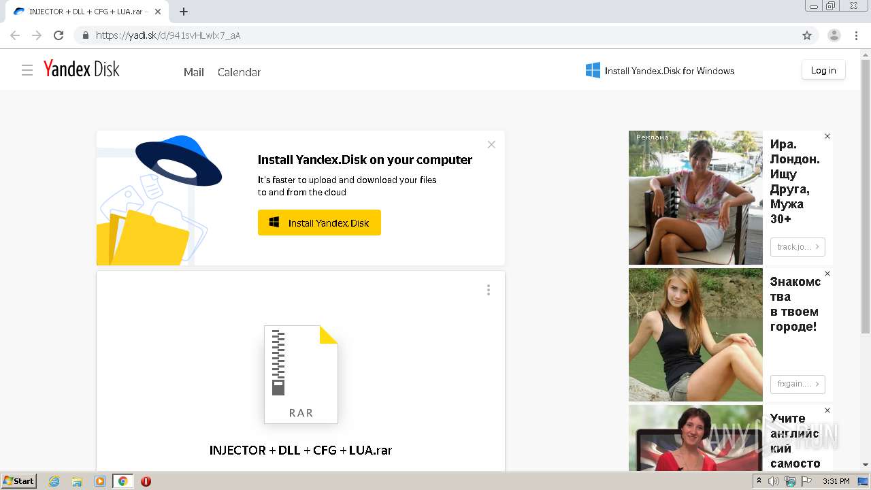Image resolution: width=871 pixels, height=490 pixels.
Task: Bookmark this page with the star icon
Action: point(807,35)
